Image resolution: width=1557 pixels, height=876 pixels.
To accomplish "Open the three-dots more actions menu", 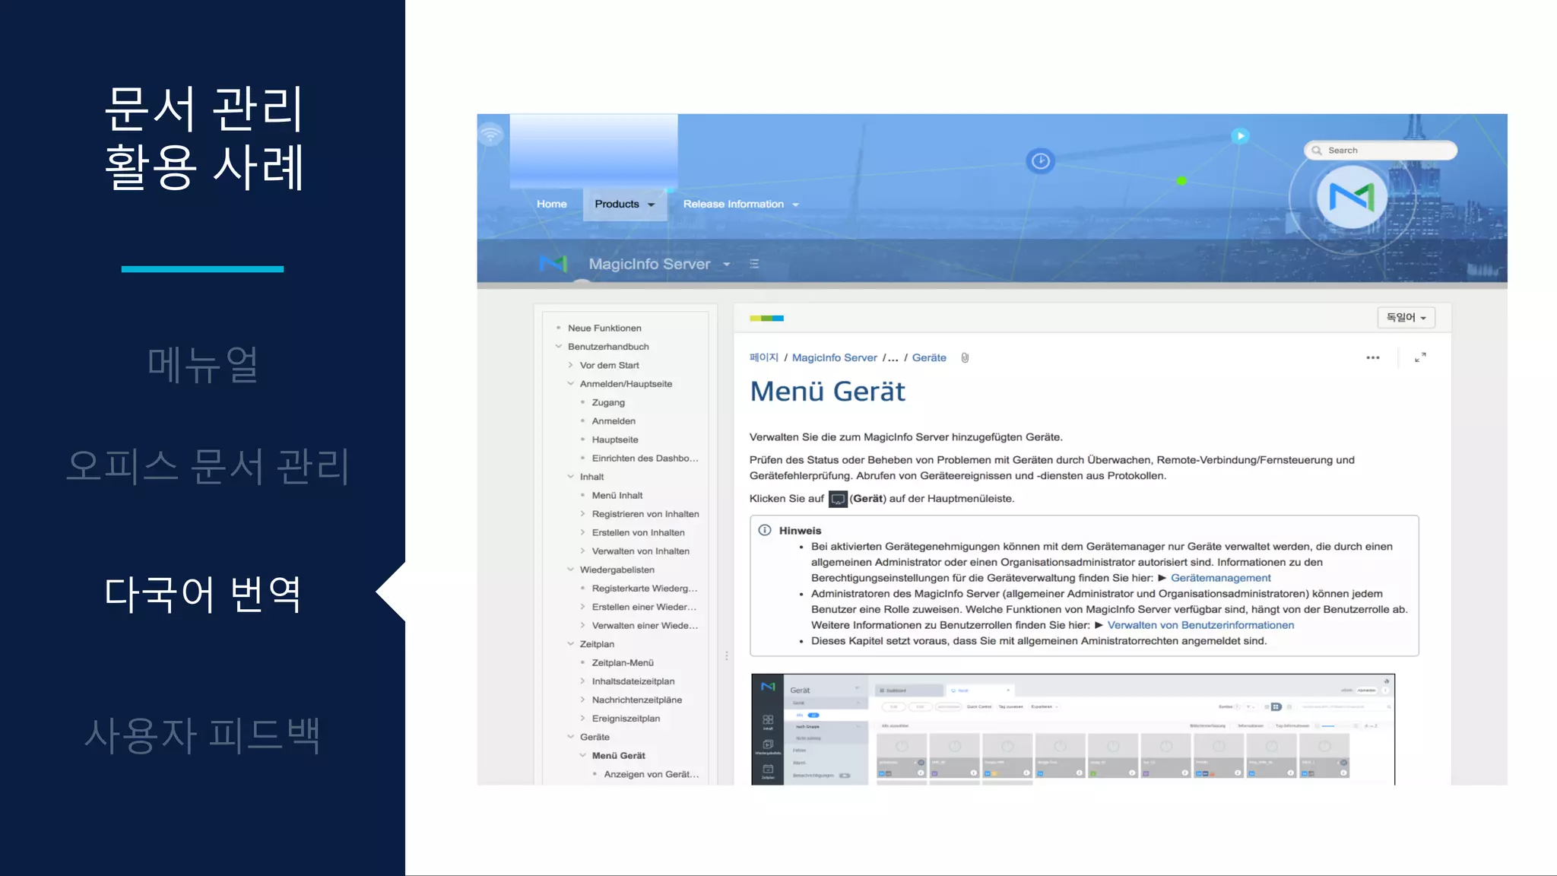I will pyautogui.click(x=1372, y=358).
